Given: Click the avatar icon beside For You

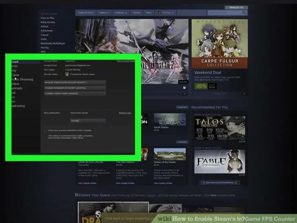Looking at the screenshot, I should pyautogui.click(x=159, y=13).
